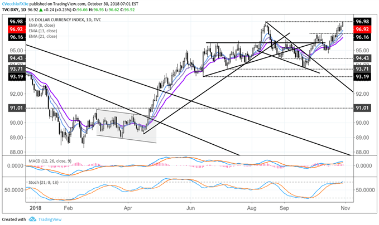Viewport: 379px width, 225px height.
Task: Select the EMA (13, close) legend entry
Action: [x=43, y=31]
